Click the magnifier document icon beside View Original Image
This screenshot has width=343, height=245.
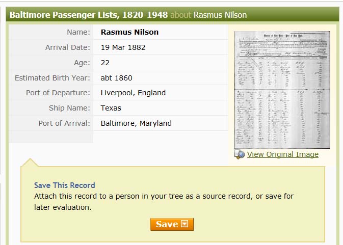click(240, 154)
